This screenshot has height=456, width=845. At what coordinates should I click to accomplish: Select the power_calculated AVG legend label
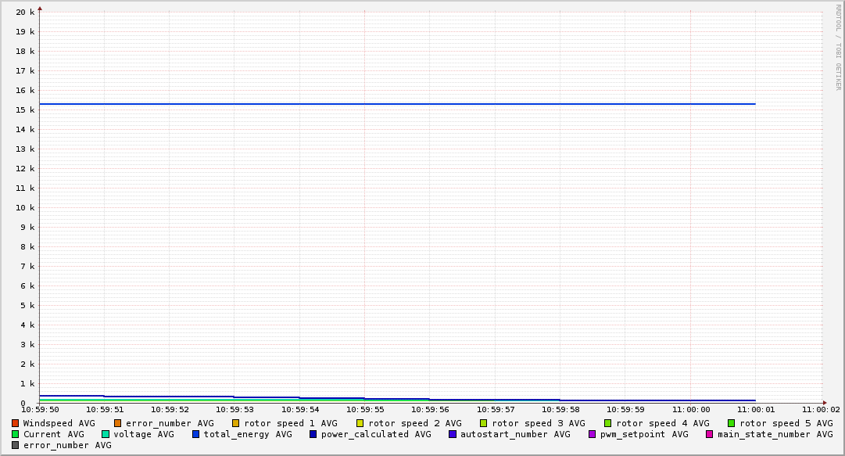point(376,434)
